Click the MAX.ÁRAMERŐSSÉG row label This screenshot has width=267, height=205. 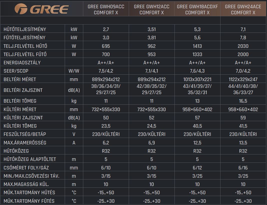click(x=25, y=143)
